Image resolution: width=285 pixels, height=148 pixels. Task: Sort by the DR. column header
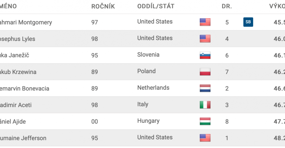click(x=227, y=6)
